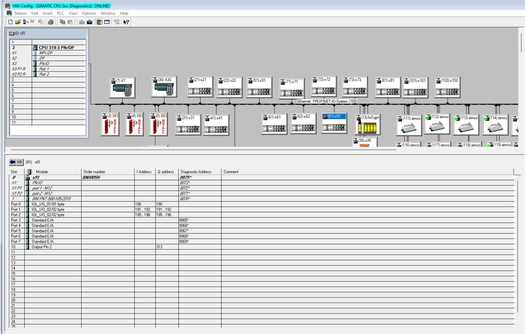Viewport: 525px width, 334px height.
Task: Select the (113) simco device
Action: [466, 125]
